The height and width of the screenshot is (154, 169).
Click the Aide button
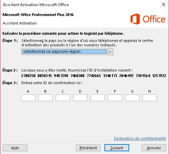[15, 148]
